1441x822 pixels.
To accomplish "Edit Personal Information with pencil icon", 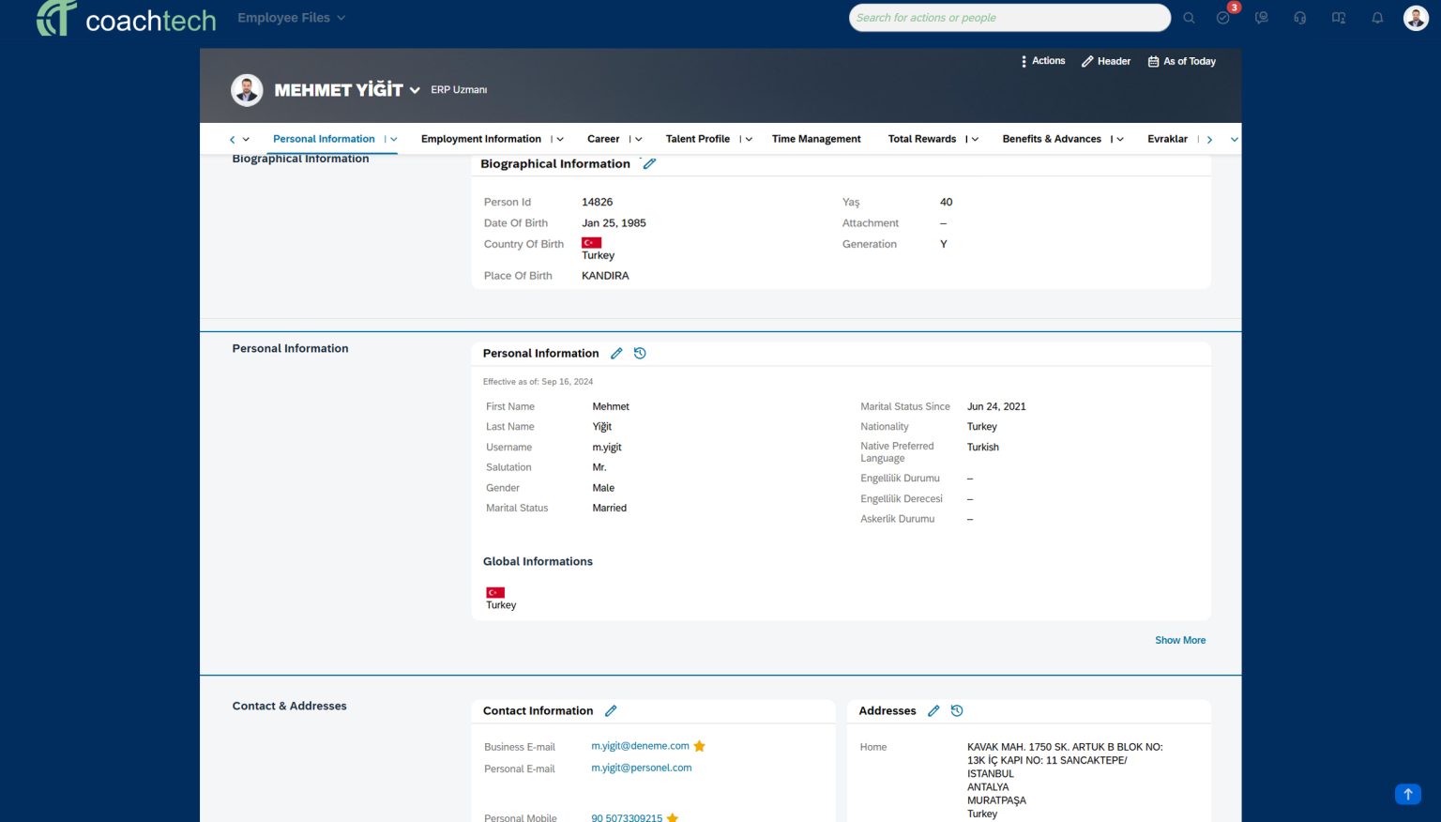I will click(616, 354).
